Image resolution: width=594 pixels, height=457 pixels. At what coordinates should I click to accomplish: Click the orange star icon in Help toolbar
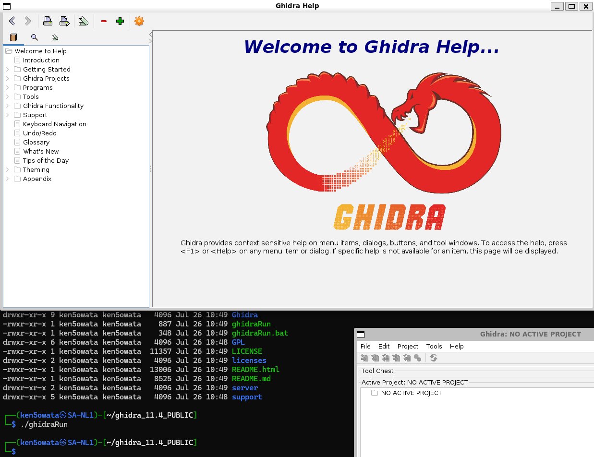(139, 21)
